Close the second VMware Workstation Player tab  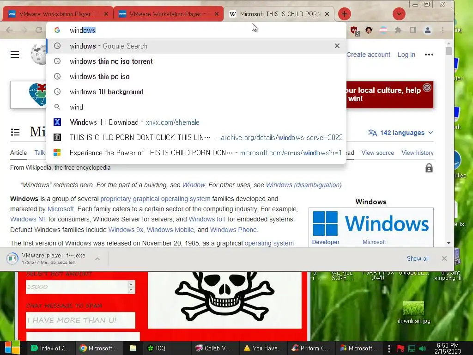click(x=217, y=14)
